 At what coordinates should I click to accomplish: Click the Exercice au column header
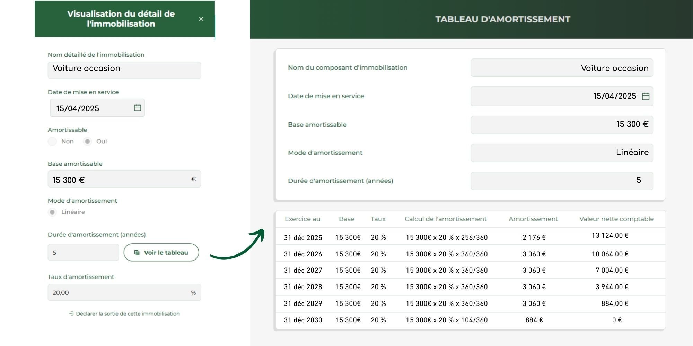(302, 219)
